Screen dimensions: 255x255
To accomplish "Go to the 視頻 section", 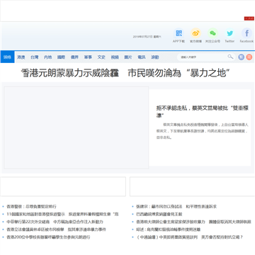I will (115, 57).
